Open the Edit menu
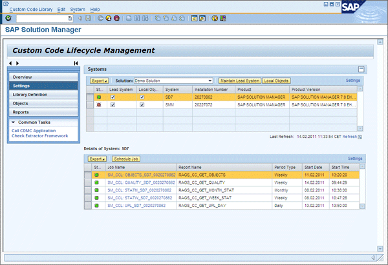The height and width of the screenshot is (265, 388). [x=61, y=10]
